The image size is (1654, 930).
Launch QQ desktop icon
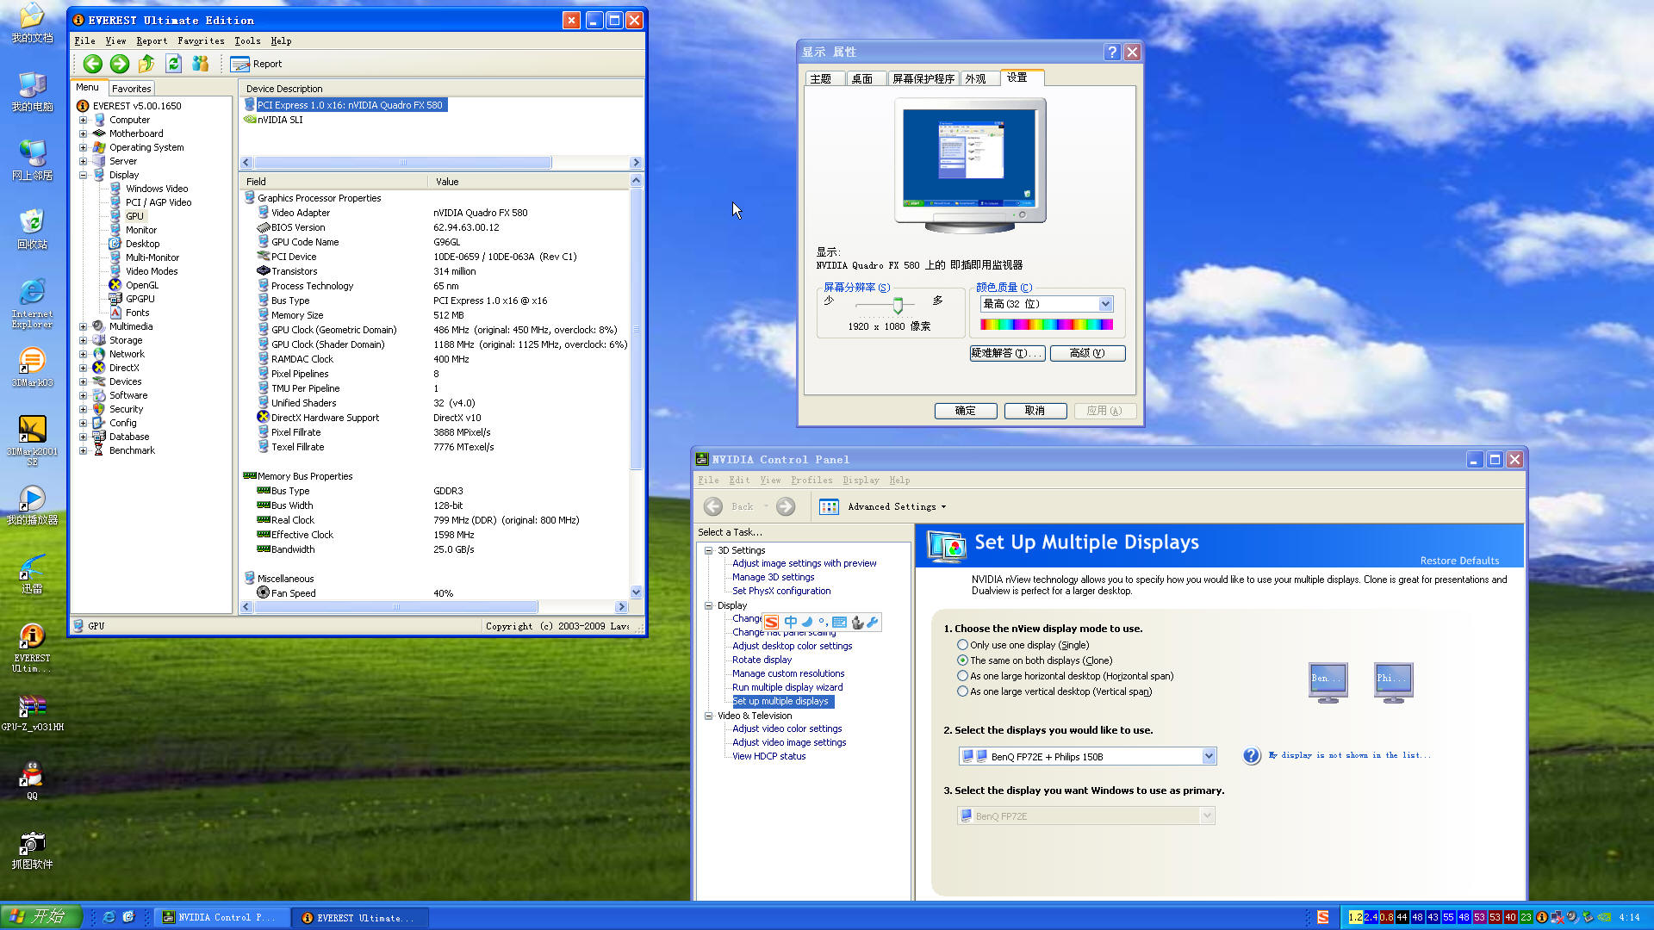(32, 781)
